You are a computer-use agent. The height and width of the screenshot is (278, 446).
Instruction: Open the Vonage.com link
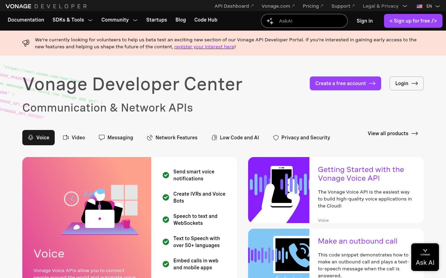pos(278,6)
